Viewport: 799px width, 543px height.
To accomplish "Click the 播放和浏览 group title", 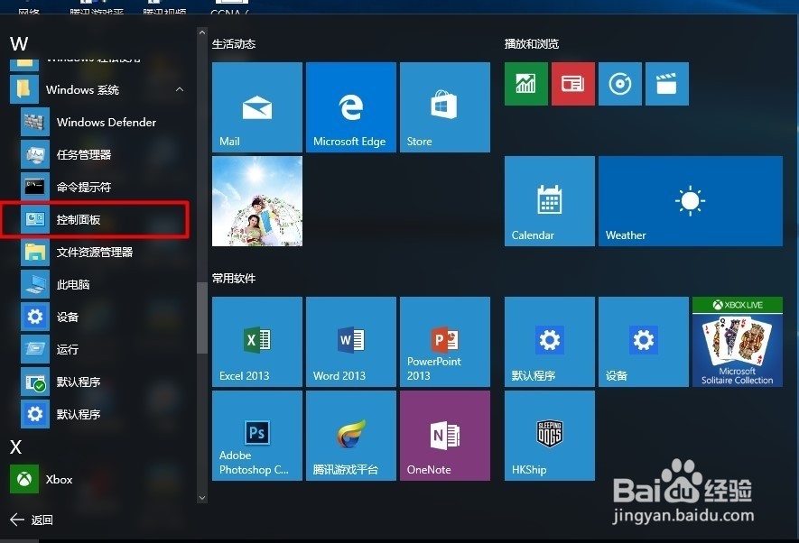I will (x=532, y=44).
